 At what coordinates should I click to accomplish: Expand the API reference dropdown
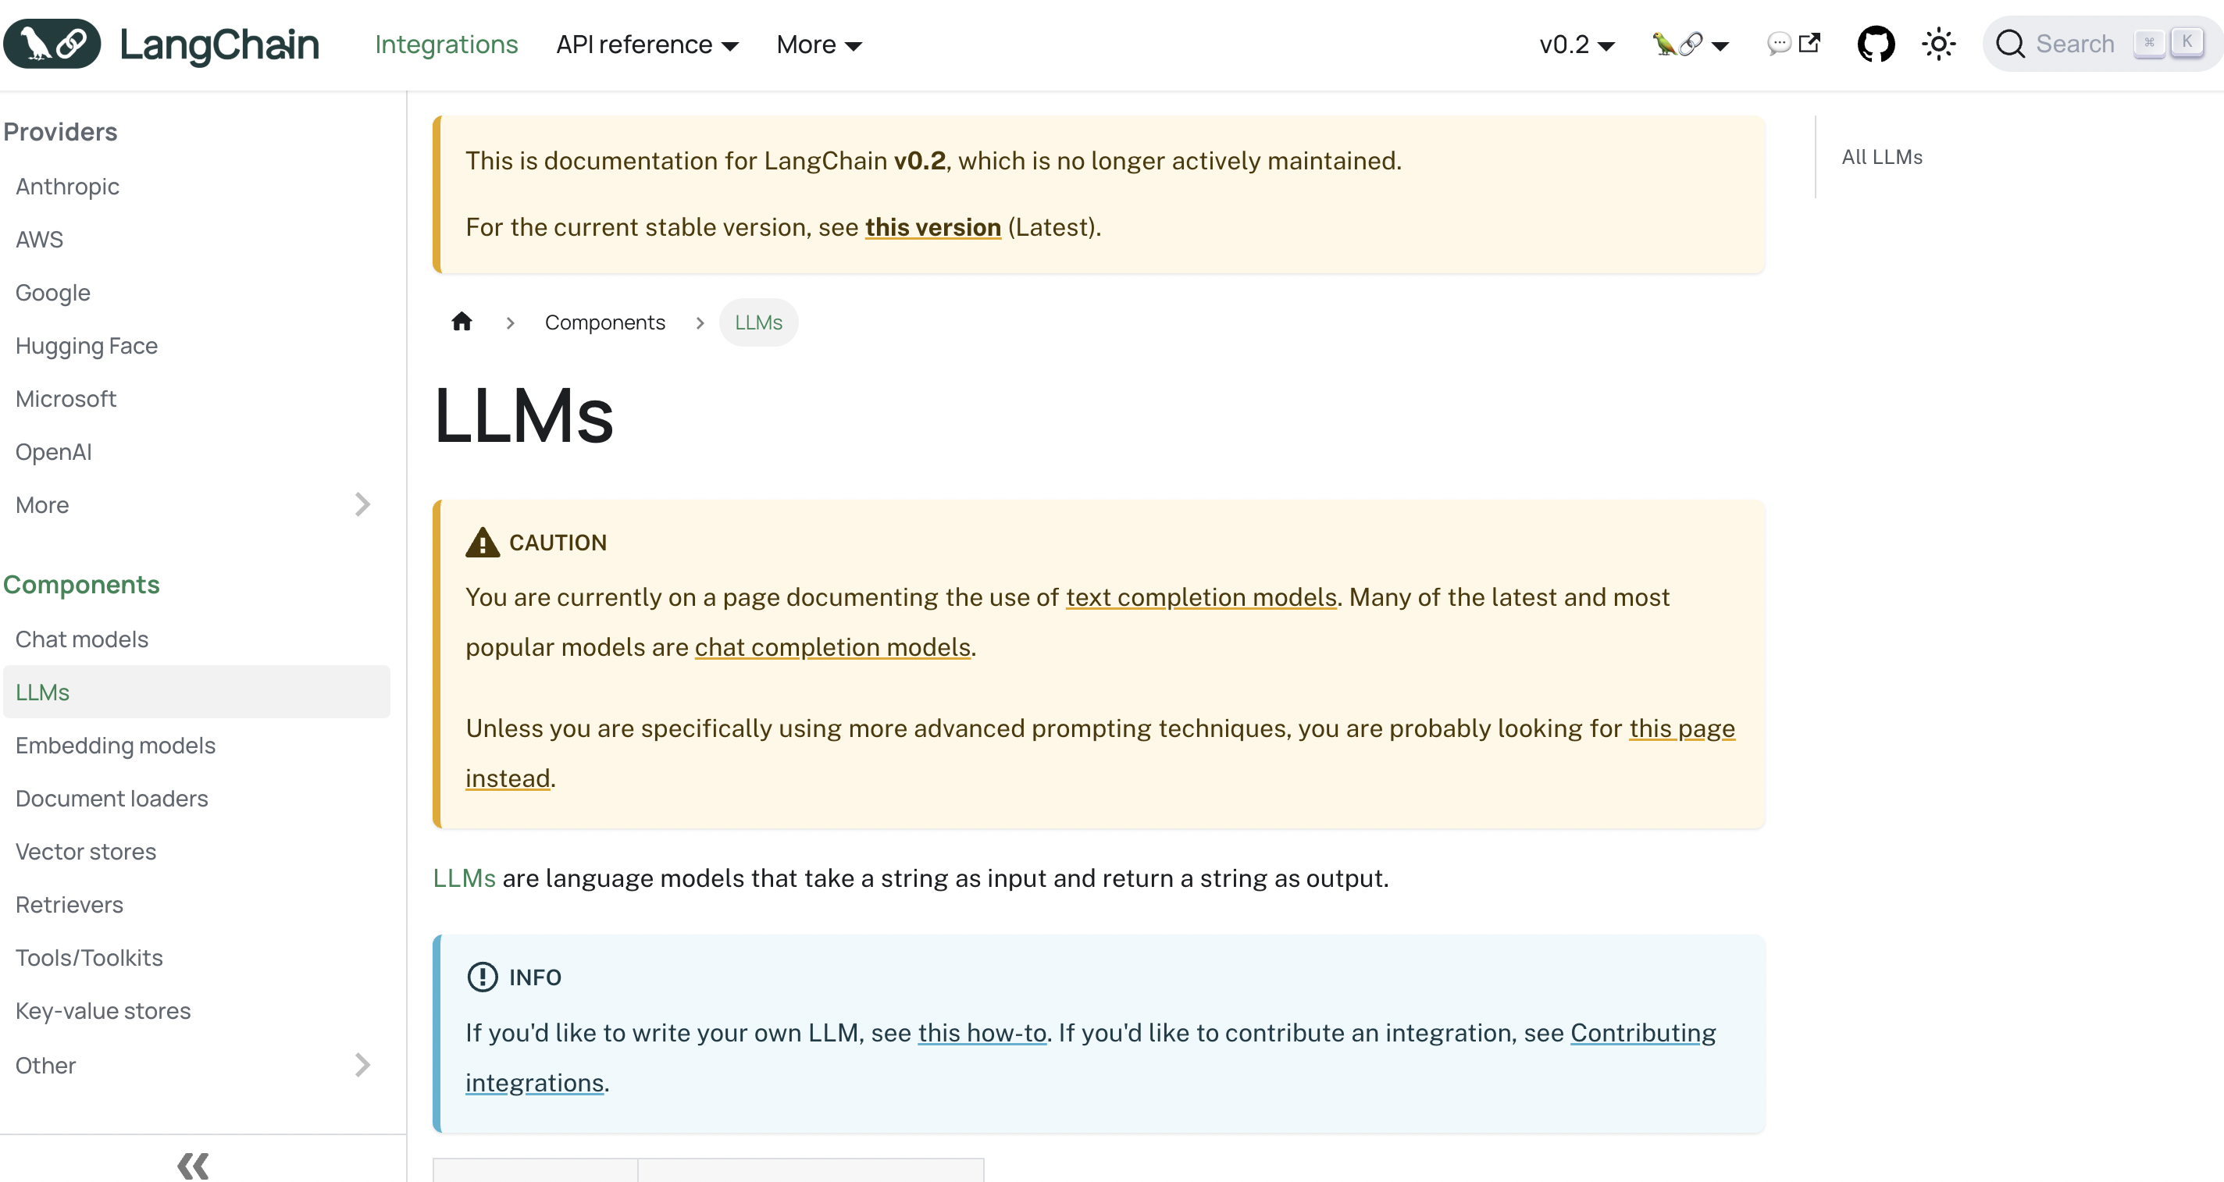[647, 44]
